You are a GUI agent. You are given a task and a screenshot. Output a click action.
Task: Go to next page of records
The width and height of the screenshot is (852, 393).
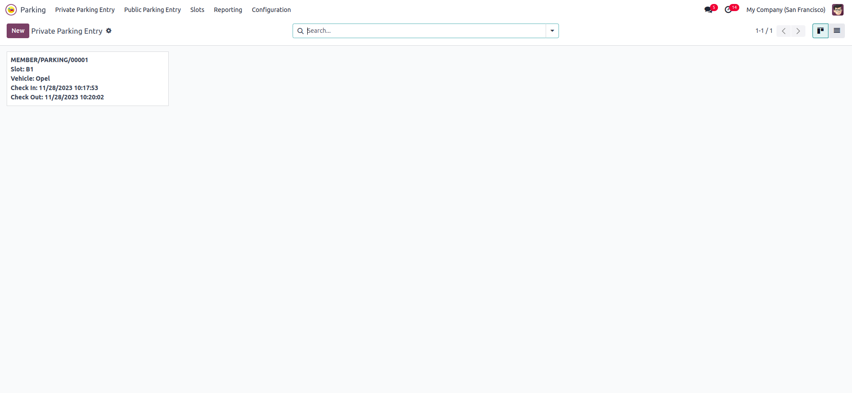[x=798, y=31]
